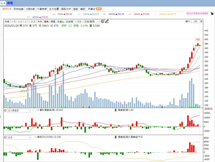Click the 20455 red axis value

[209, 109]
